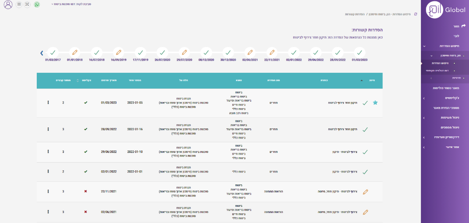Viewport: 469px width, 223px height.
Task: Click the refresh icon beside breadcrumb
Action: [x=416, y=14]
